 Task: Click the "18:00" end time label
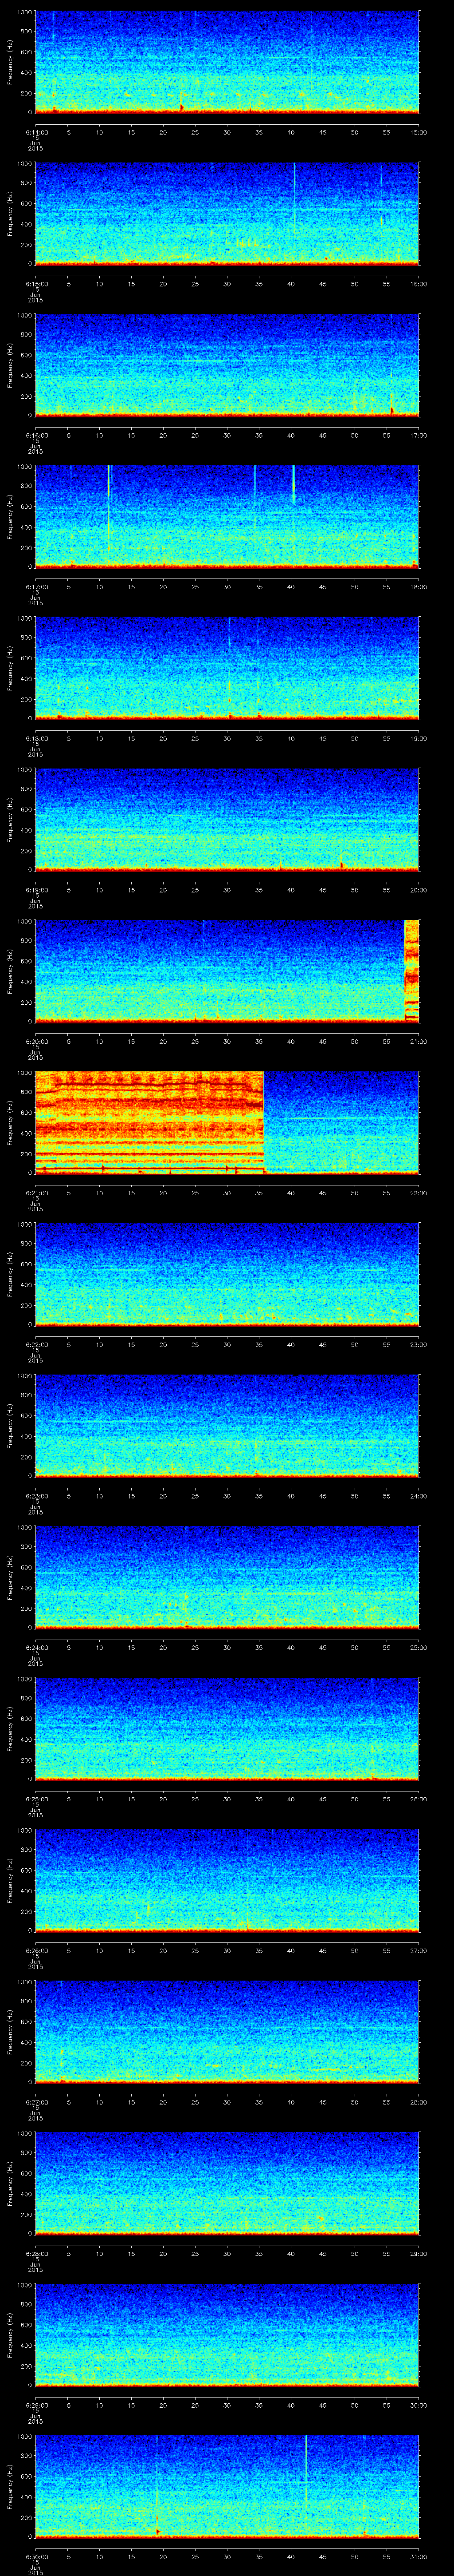(418, 586)
